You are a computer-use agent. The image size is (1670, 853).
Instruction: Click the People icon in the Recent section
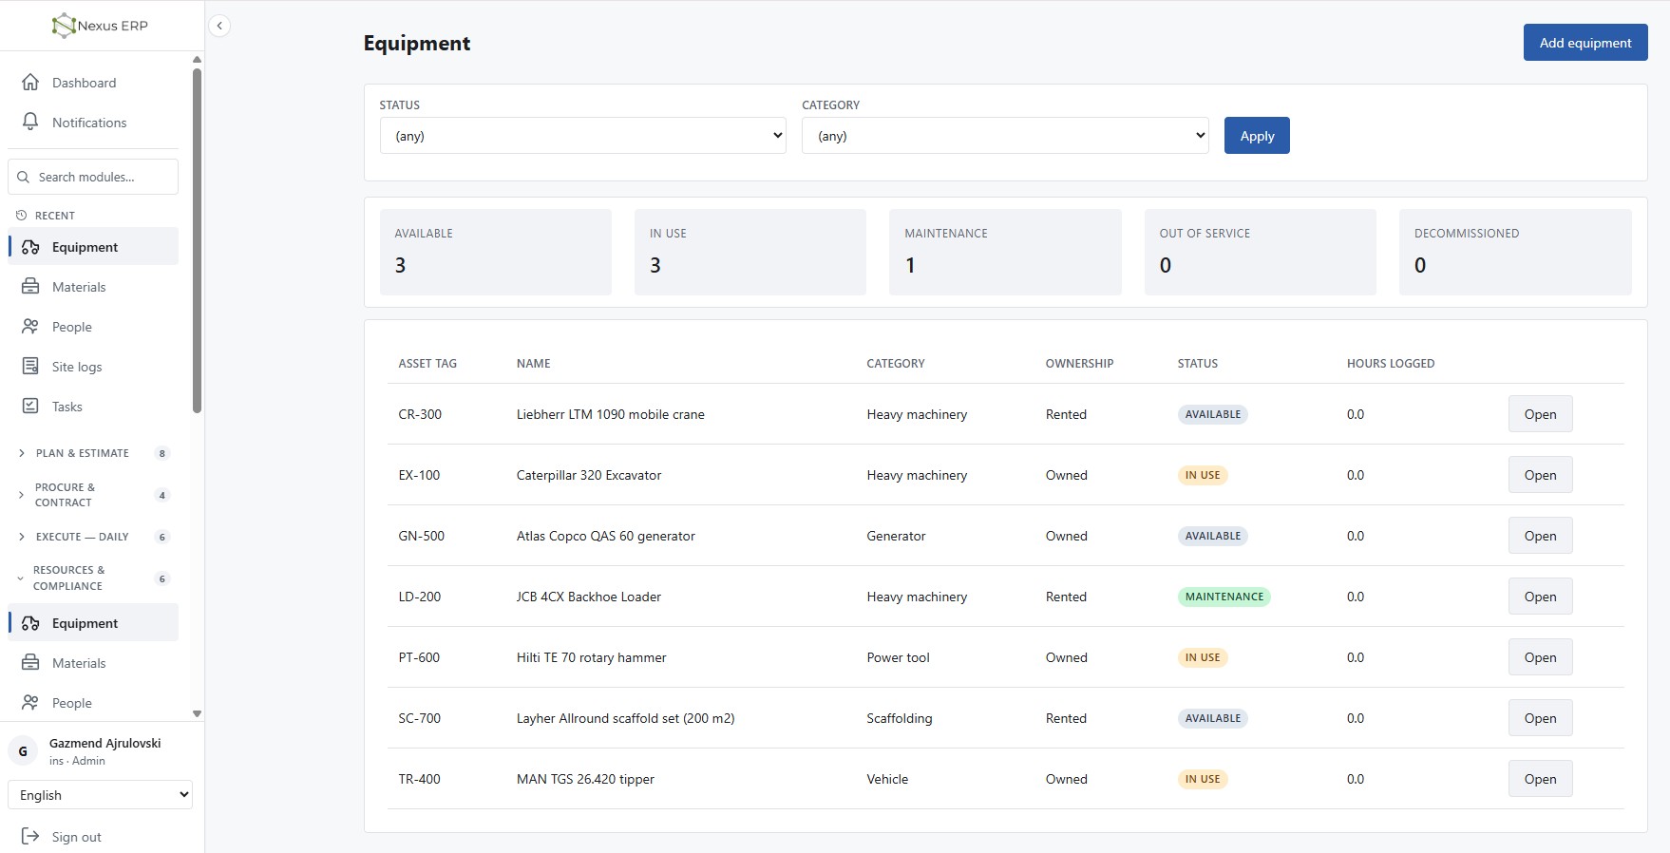coord(30,327)
